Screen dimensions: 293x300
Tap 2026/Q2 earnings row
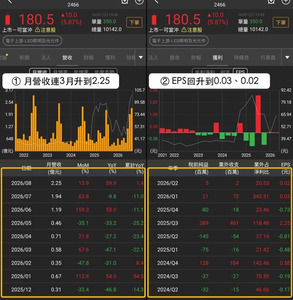[x=220, y=183]
